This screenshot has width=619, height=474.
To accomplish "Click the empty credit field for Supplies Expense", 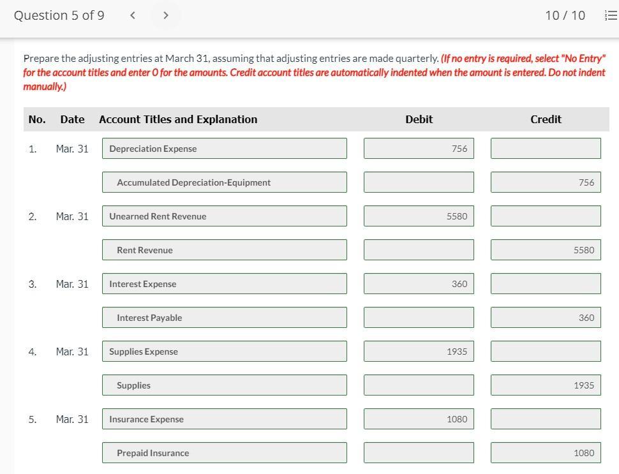I will [x=546, y=352].
